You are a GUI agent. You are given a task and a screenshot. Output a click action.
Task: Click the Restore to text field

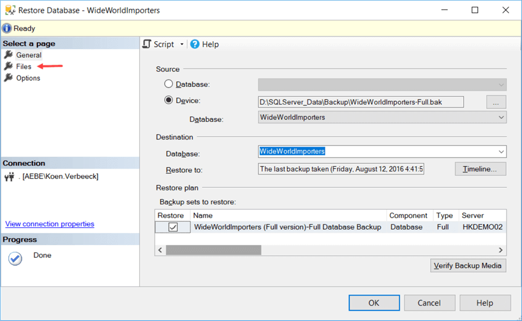(341, 169)
